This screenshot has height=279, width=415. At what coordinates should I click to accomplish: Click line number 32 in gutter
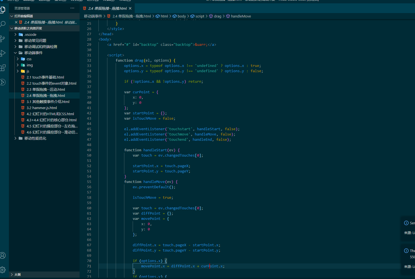[89, 61]
